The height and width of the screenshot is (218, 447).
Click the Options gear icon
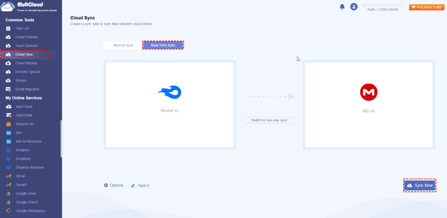(x=106, y=185)
